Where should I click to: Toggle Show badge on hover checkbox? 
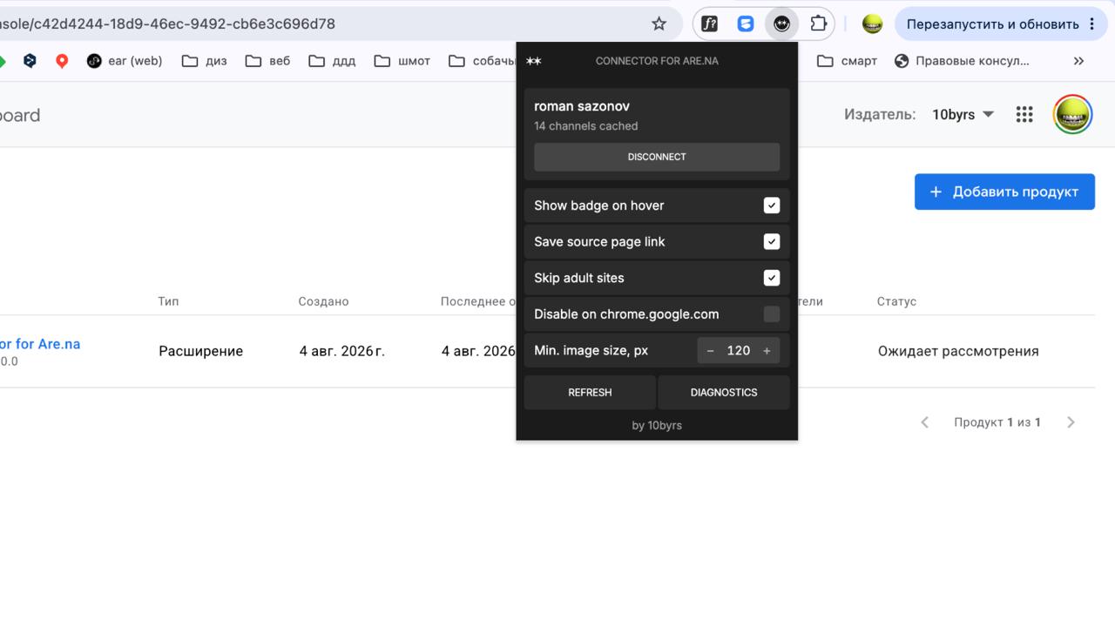point(772,206)
